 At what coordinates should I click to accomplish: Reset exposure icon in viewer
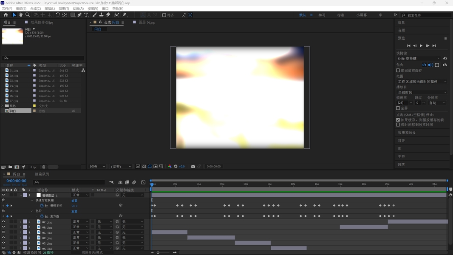click(x=176, y=166)
